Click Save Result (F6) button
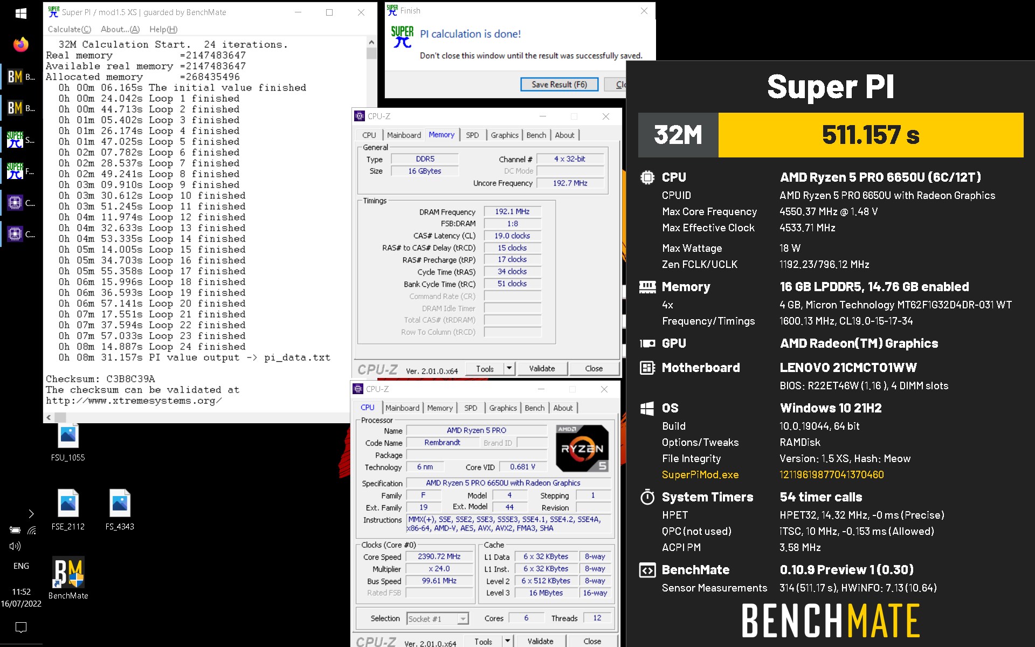 coord(559,85)
